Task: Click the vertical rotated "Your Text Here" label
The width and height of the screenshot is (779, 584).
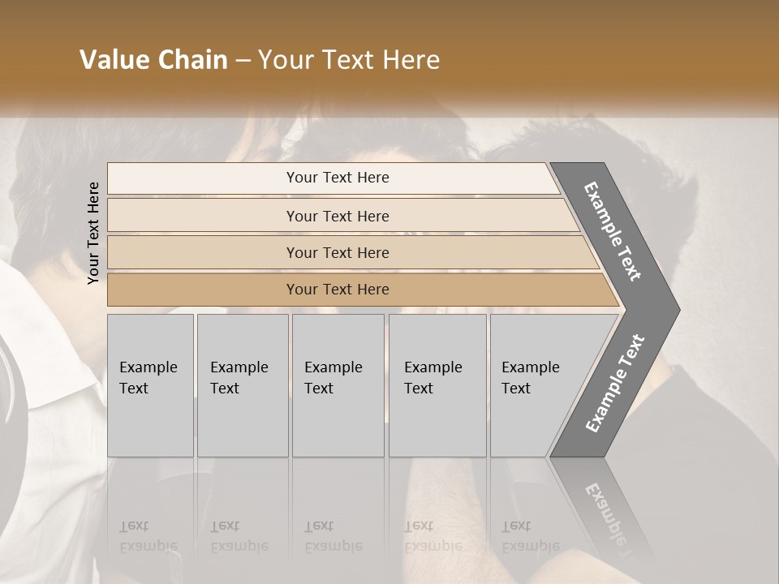Action: pos(93,233)
